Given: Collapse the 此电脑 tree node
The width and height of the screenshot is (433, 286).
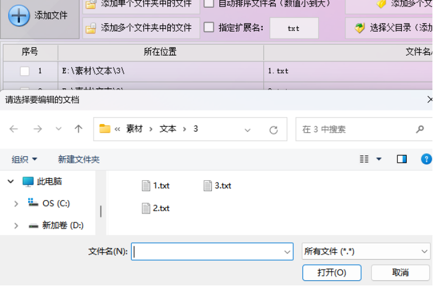Looking at the screenshot, I should pos(11,181).
